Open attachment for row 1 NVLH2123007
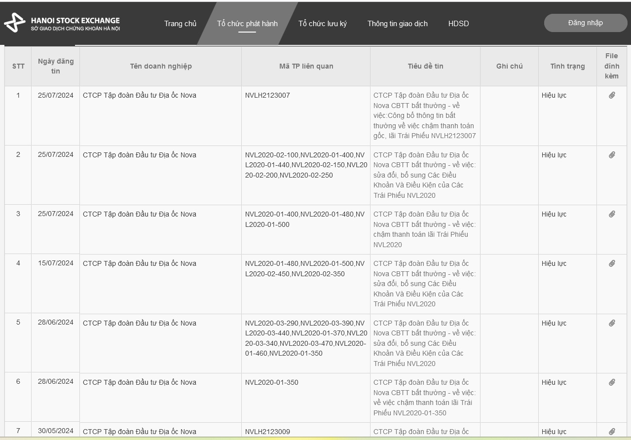This screenshot has width=631, height=440. (x=612, y=95)
